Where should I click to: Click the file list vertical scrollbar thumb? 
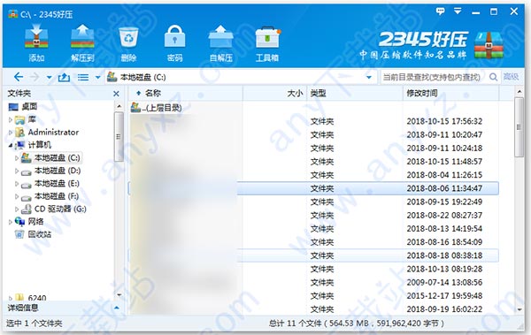[x=519, y=127]
